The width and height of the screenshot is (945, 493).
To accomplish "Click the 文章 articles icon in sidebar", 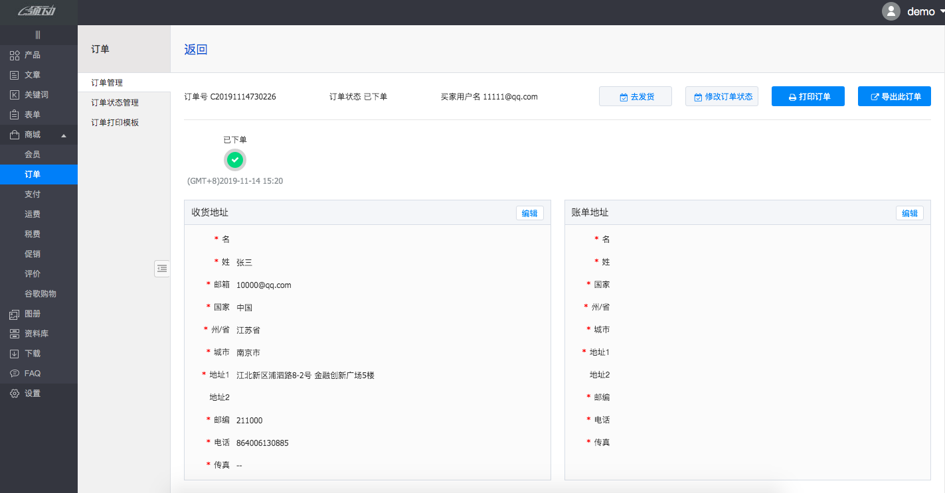I will tap(15, 75).
